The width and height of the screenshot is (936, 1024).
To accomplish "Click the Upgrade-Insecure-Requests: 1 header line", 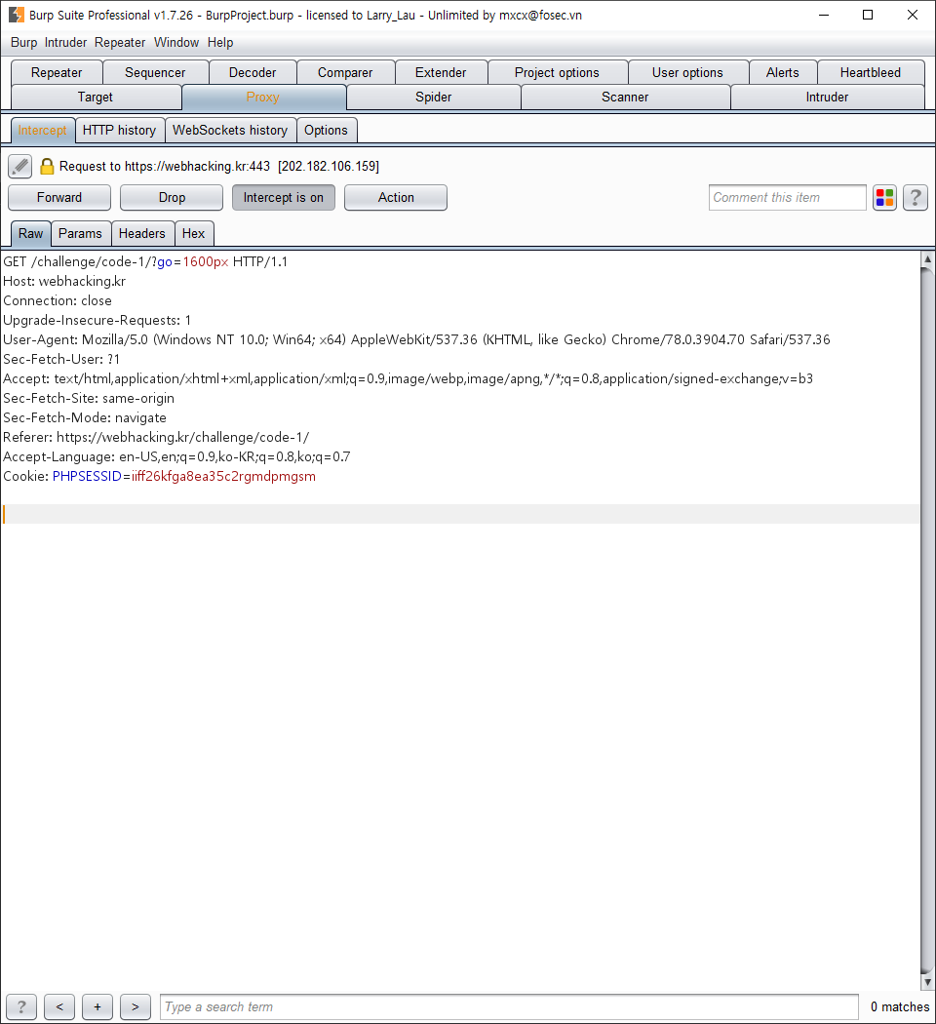I will point(97,320).
